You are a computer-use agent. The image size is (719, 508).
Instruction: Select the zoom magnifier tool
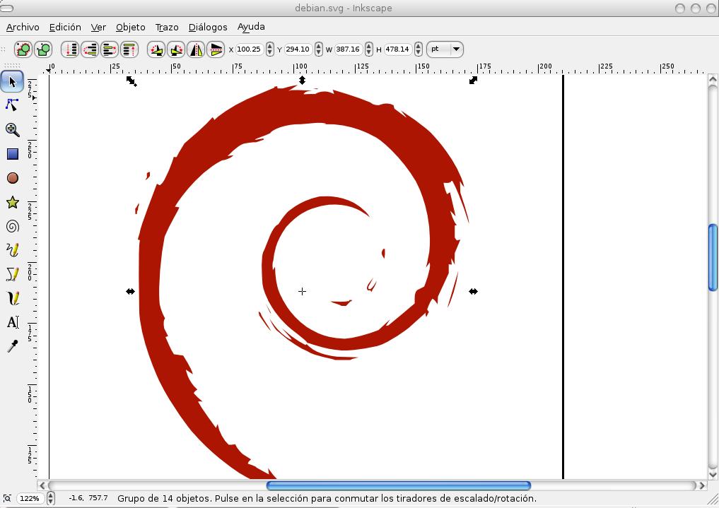13,129
